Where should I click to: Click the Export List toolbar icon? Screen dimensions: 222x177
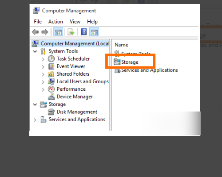pos(71,32)
